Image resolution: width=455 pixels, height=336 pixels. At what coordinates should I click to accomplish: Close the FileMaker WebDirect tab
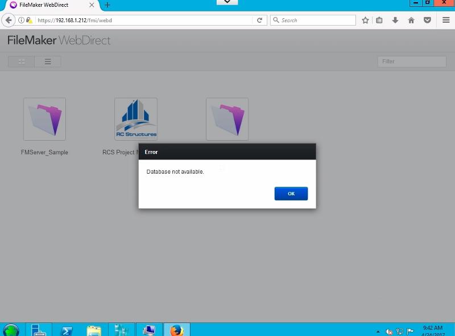(x=92, y=5)
